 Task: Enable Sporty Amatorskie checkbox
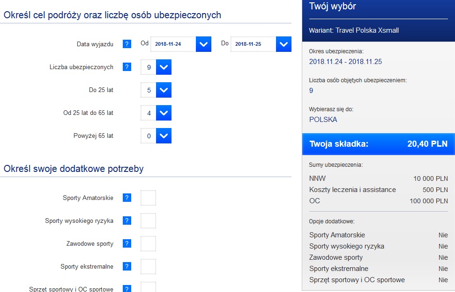[x=148, y=198]
